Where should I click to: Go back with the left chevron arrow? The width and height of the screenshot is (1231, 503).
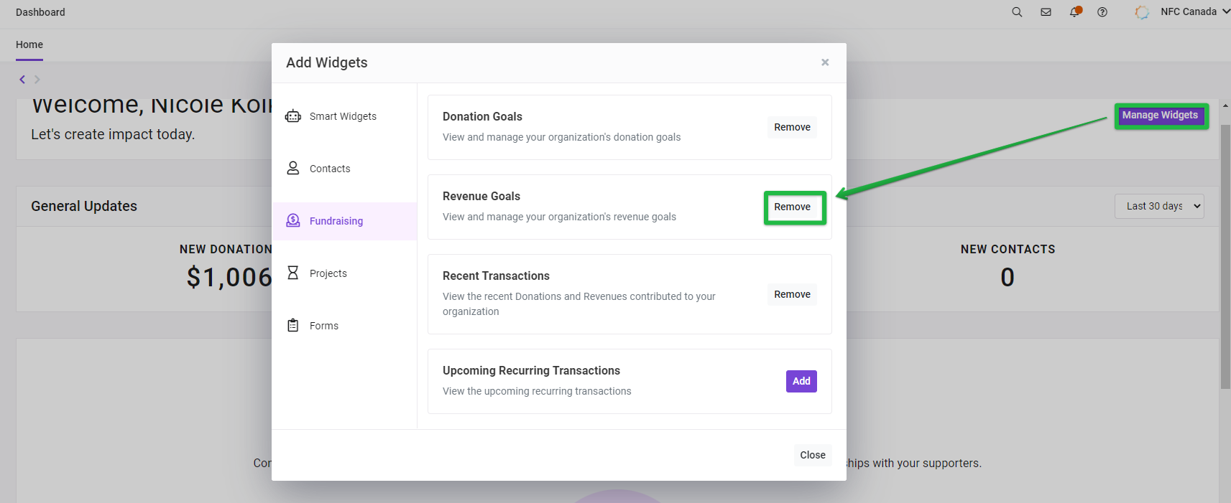click(x=22, y=80)
